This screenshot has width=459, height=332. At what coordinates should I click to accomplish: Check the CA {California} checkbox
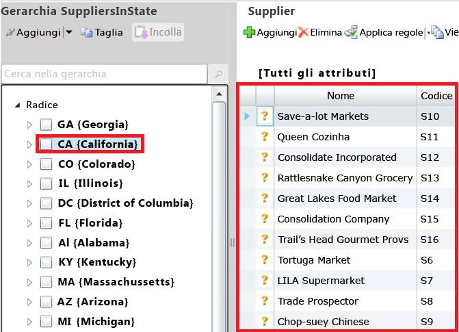(46, 144)
